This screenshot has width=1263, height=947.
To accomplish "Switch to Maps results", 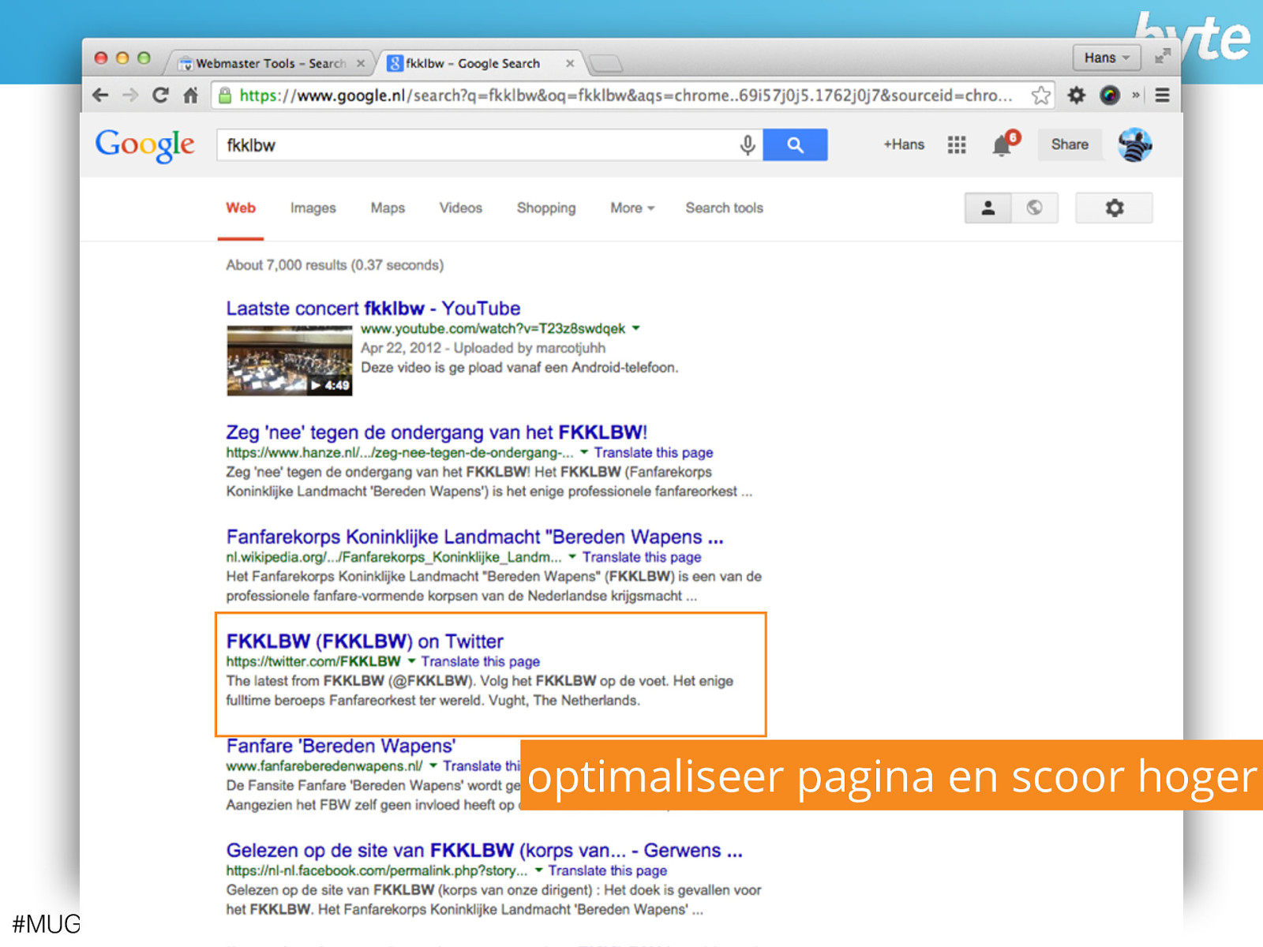I will coord(388,208).
